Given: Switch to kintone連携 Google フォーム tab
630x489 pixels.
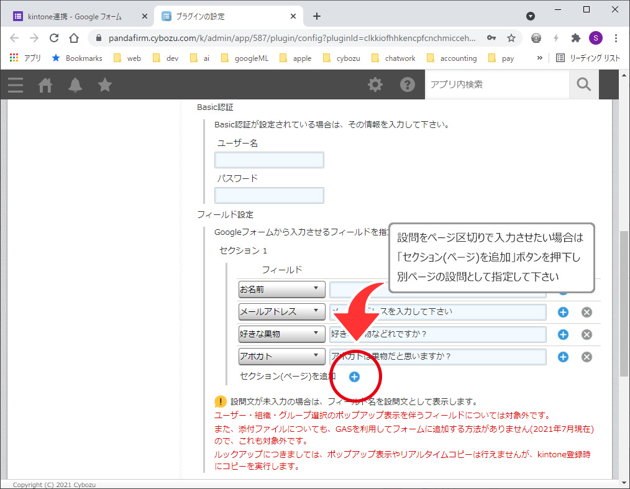Looking at the screenshot, I should 75,16.
